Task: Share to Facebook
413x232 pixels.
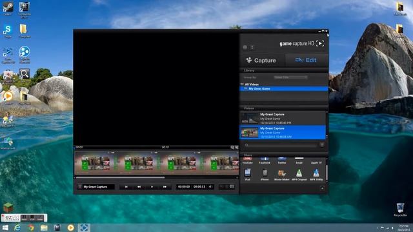Action: (265, 160)
